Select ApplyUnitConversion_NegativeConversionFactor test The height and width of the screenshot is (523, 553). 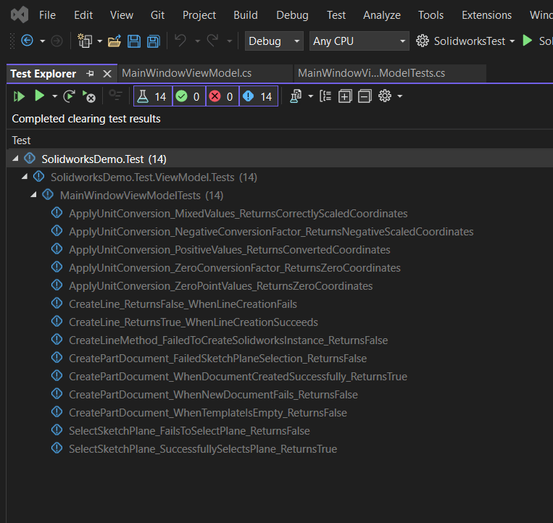[271, 232]
